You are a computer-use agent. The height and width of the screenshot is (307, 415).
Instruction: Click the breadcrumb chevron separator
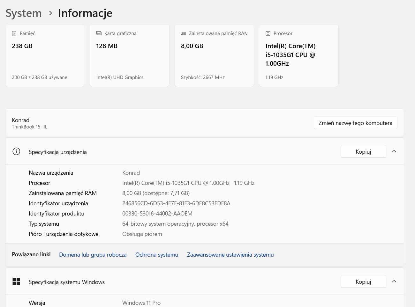[50, 13]
